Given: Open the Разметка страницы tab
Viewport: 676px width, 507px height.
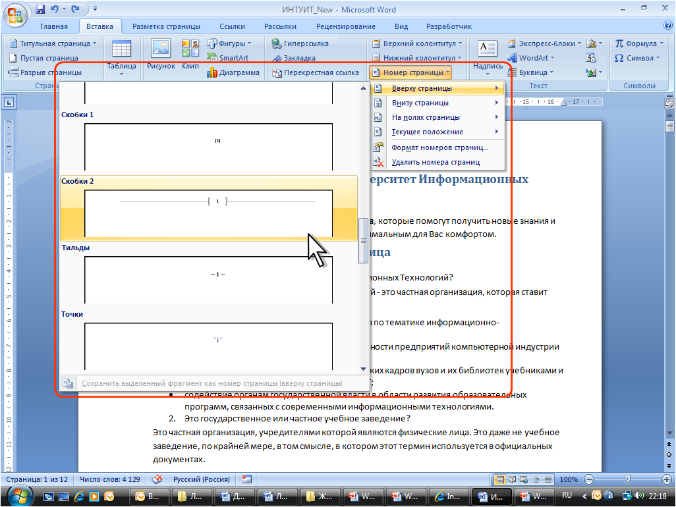Looking at the screenshot, I should [166, 26].
